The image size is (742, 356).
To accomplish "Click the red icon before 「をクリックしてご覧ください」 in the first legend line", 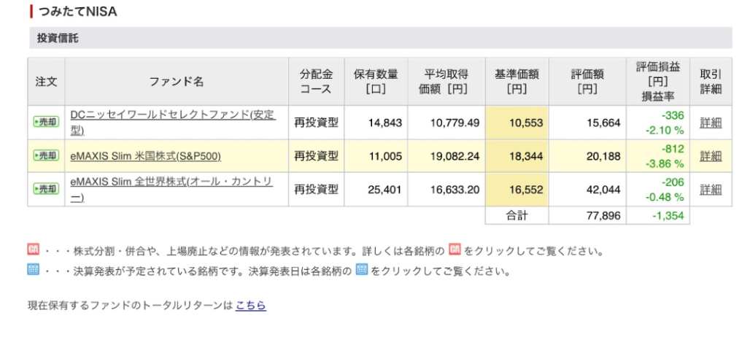I will click(x=455, y=251).
